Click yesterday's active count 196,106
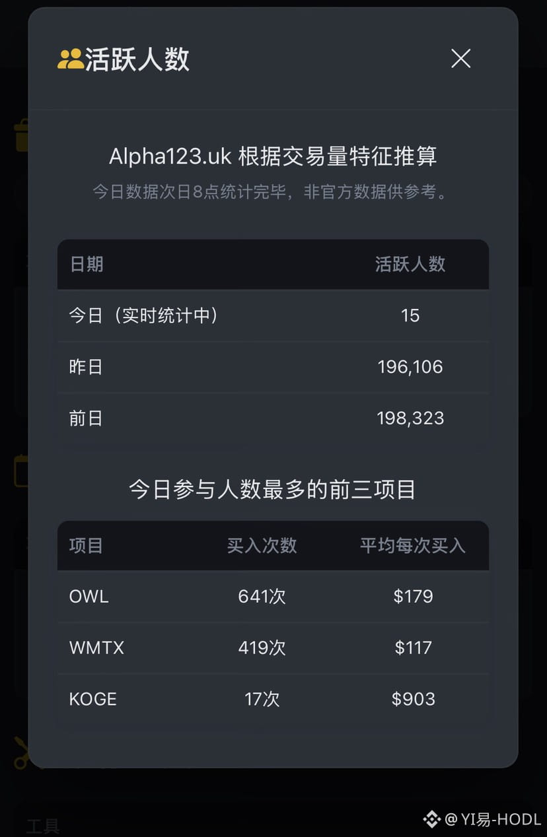 (410, 367)
